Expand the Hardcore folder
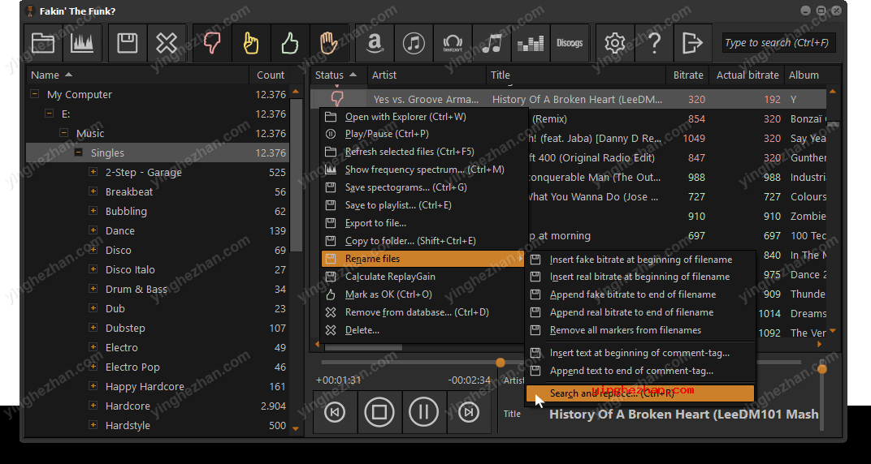871x464 pixels. 93,406
